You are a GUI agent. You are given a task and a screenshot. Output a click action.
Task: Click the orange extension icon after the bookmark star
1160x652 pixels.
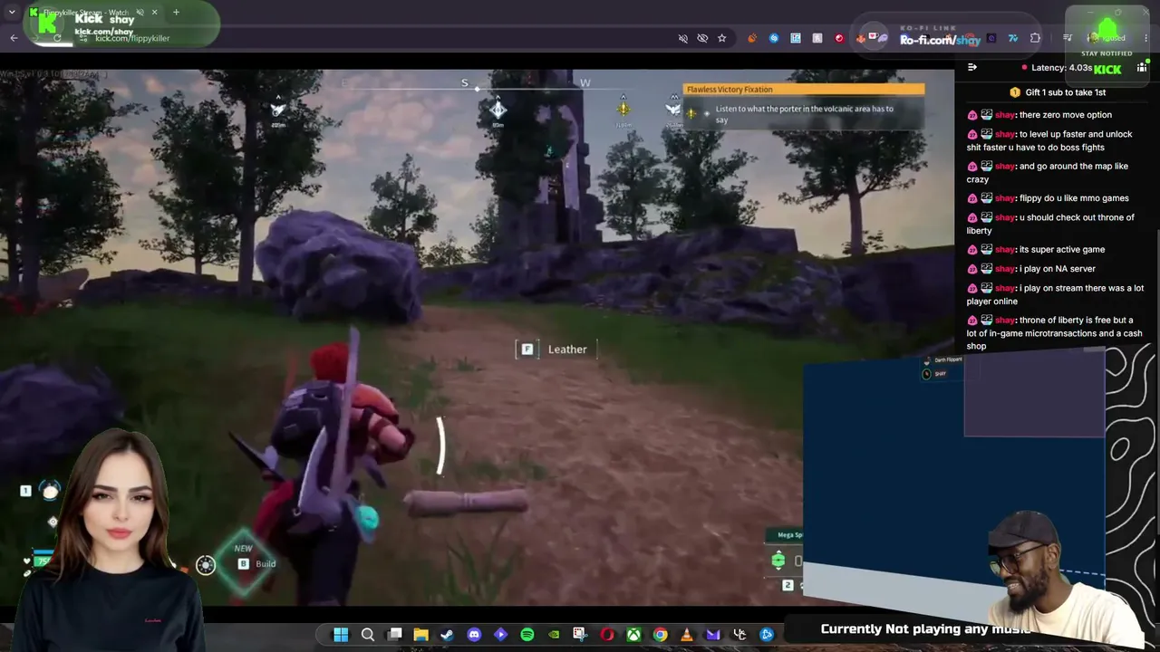coord(751,38)
